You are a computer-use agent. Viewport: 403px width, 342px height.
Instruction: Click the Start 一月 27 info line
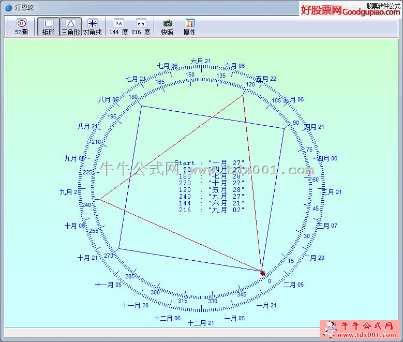click(x=210, y=163)
